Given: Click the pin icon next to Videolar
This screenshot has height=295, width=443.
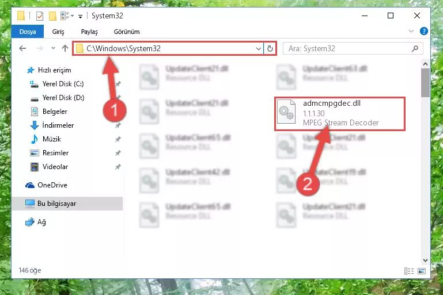Looking at the screenshot, I should [x=118, y=167].
